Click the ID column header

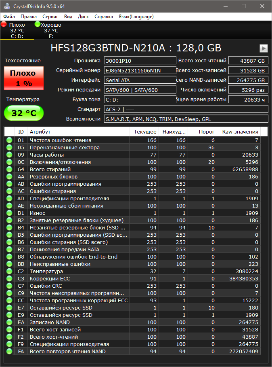click(21, 132)
